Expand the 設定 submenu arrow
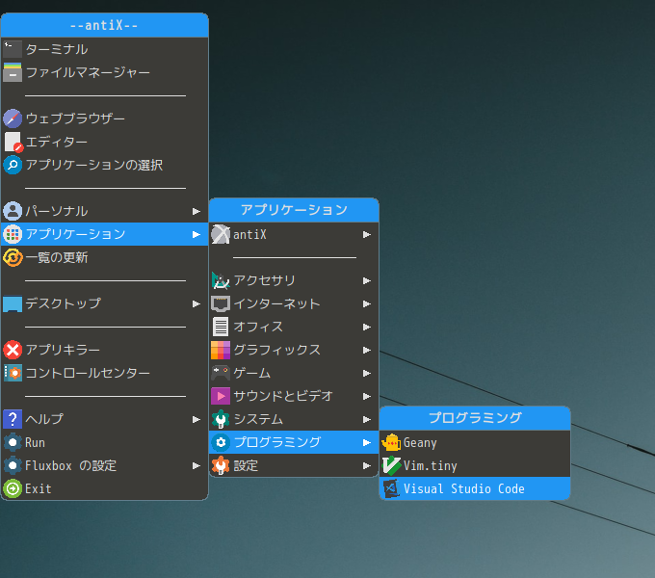This screenshot has width=655, height=578. click(367, 465)
